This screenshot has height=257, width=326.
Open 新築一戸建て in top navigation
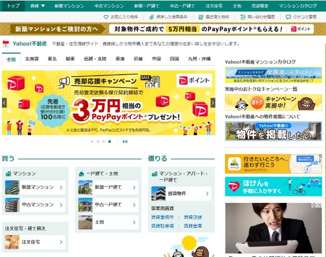pos(147,6)
